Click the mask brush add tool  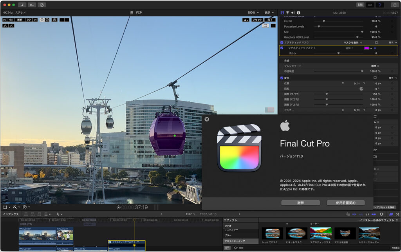point(5,25)
